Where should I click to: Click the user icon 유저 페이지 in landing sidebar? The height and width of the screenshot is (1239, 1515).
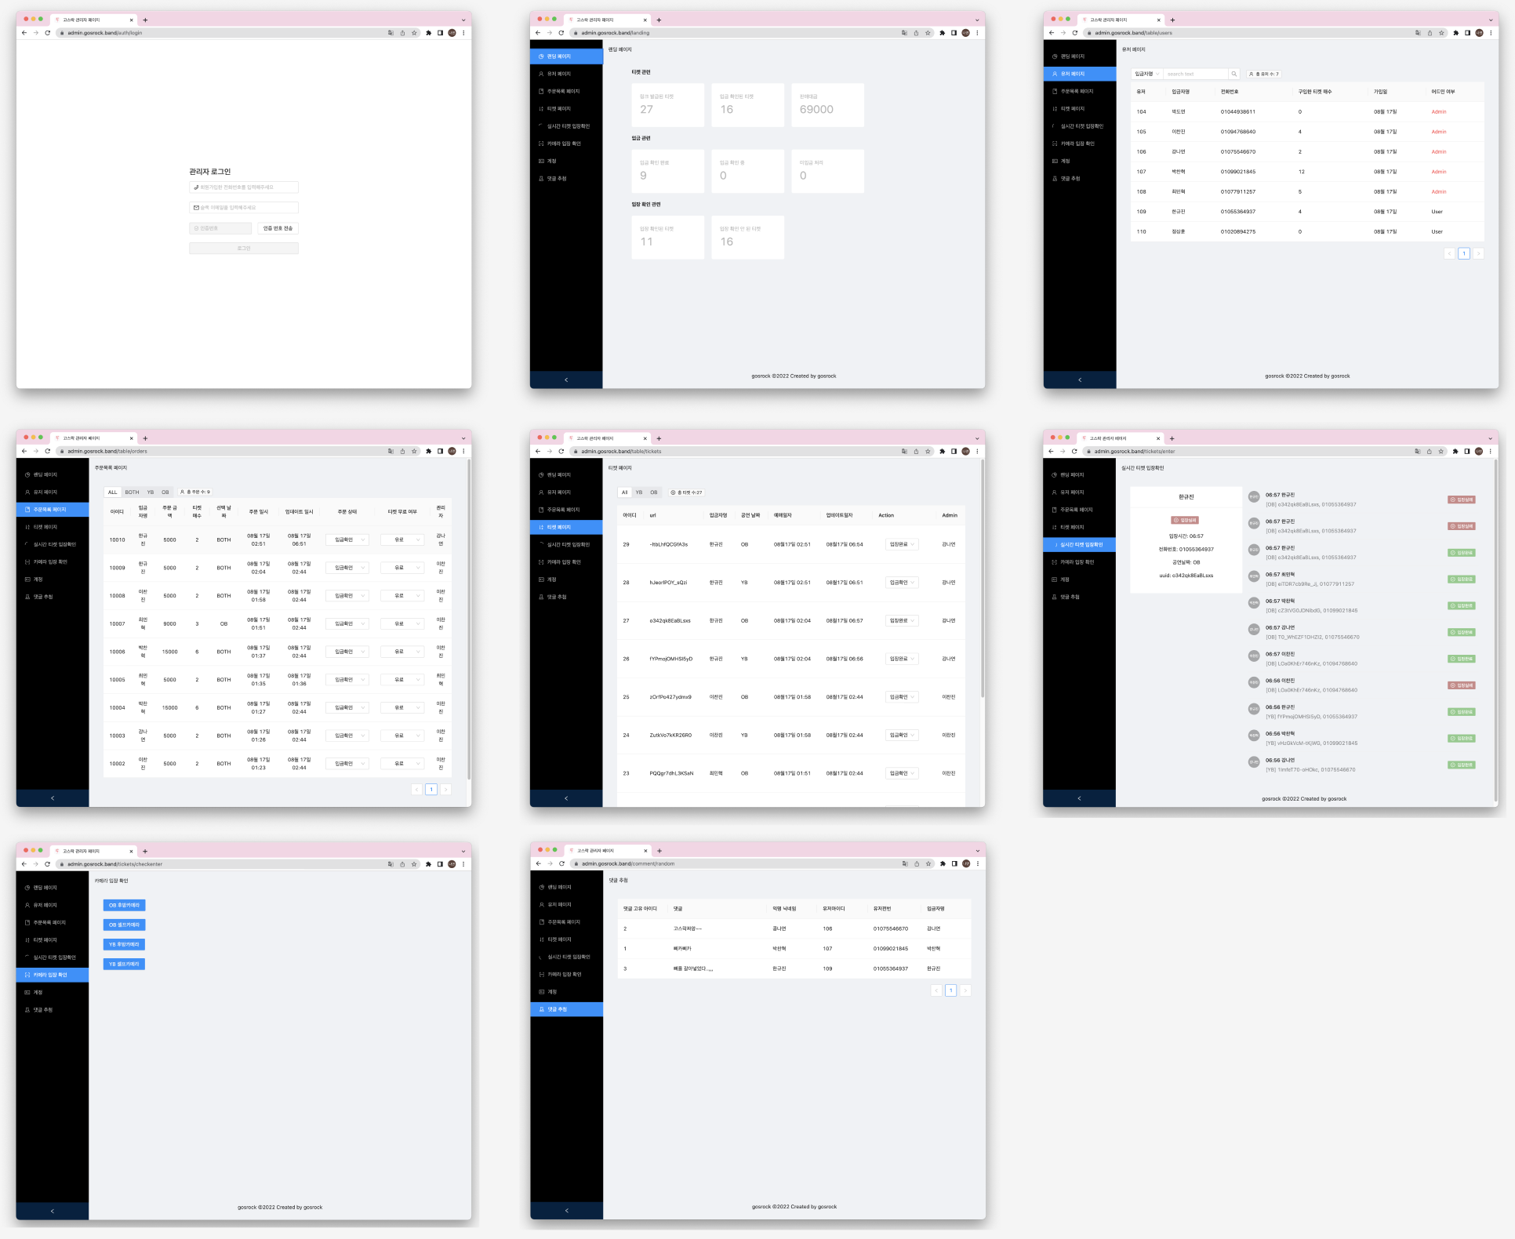pos(541,74)
